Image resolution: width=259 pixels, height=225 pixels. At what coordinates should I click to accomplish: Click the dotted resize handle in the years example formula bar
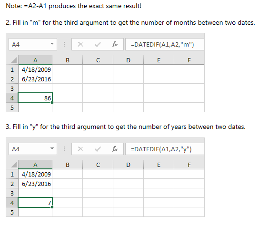click(64, 149)
